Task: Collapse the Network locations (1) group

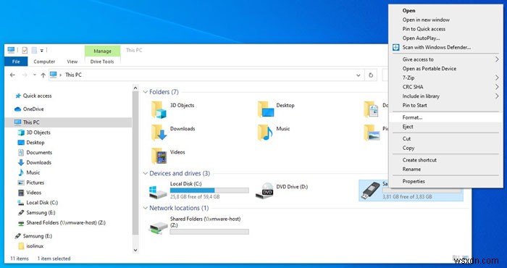Action: (145, 208)
